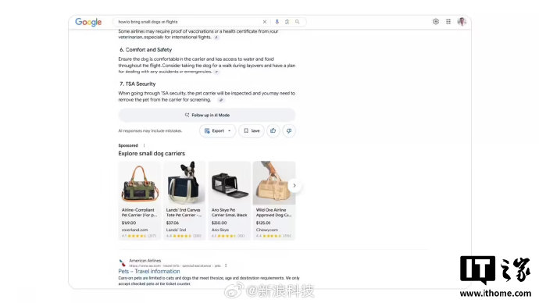The width and height of the screenshot is (539, 303).
Task: Give thumbs down to AI response
Action: coord(289,130)
